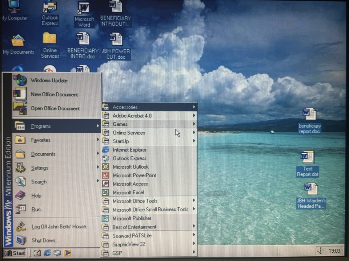Screen dimensions: 349x261
Task: Launch Windows Media Player from quick launch
Action: (x=67, y=253)
